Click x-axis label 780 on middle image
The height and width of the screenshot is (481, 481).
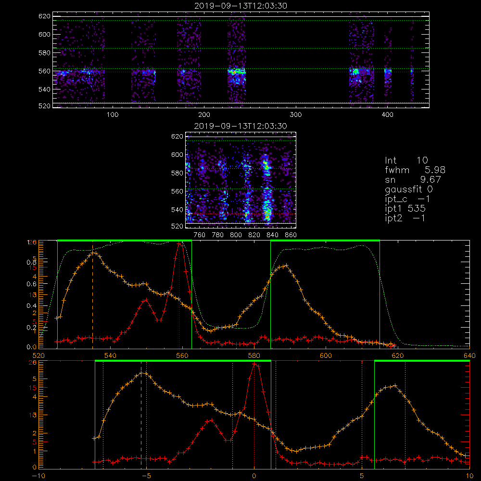(x=218, y=235)
